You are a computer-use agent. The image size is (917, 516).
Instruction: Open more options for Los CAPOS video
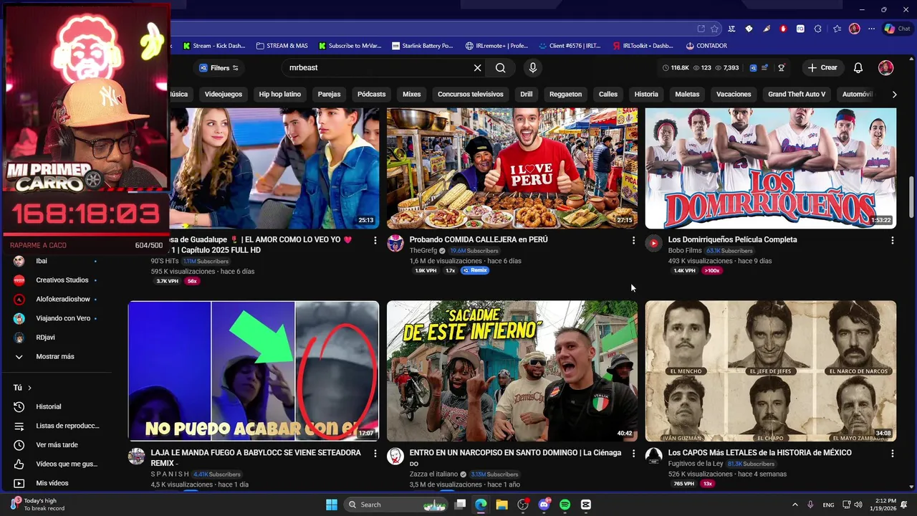[x=892, y=454]
